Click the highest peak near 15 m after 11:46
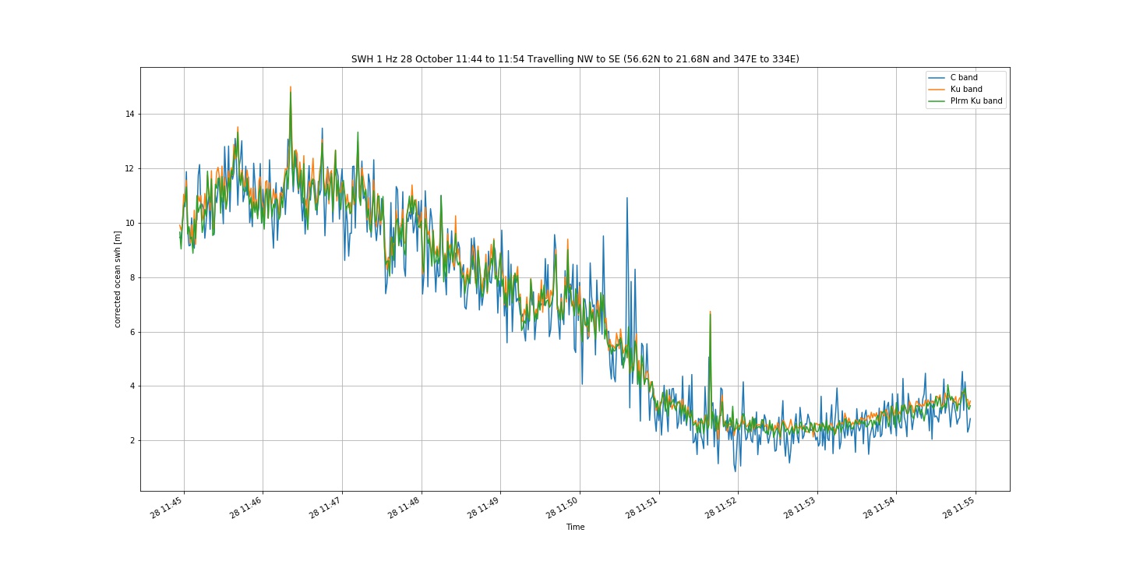The height and width of the screenshot is (561, 1122). point(291,89)
